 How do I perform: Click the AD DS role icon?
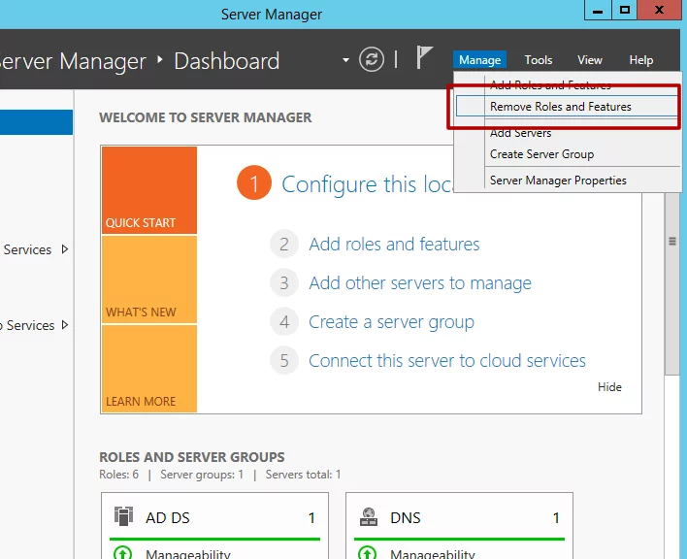(x=123, y=517)
